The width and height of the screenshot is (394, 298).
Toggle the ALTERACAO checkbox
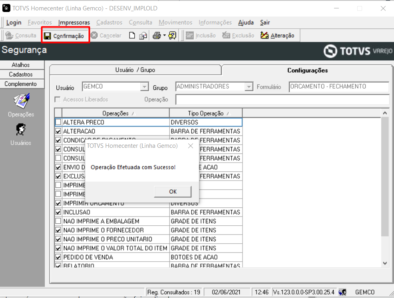point(58,131)
